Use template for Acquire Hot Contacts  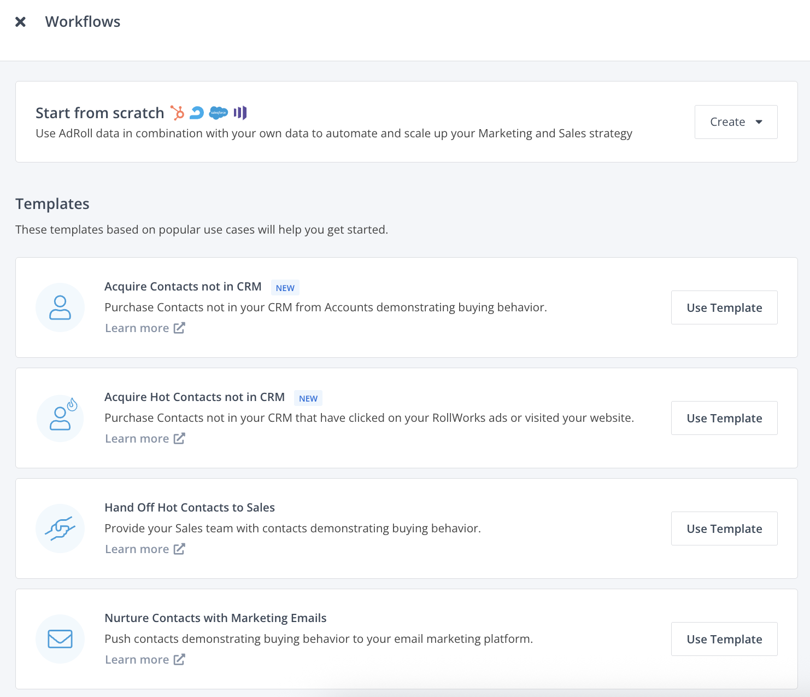click(724, 418)
